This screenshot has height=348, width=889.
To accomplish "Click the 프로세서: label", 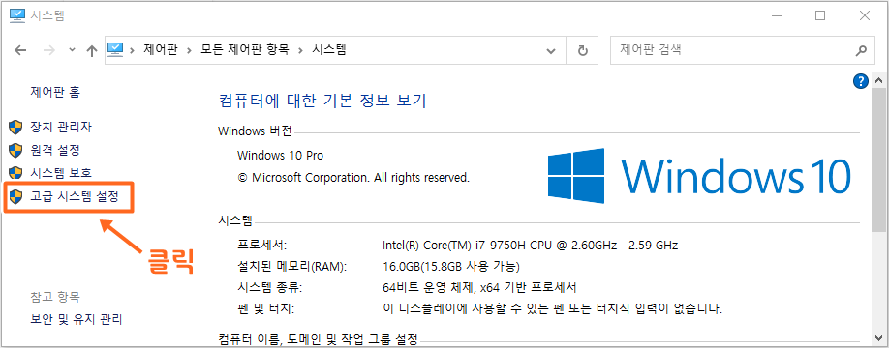I will point(262,246).
